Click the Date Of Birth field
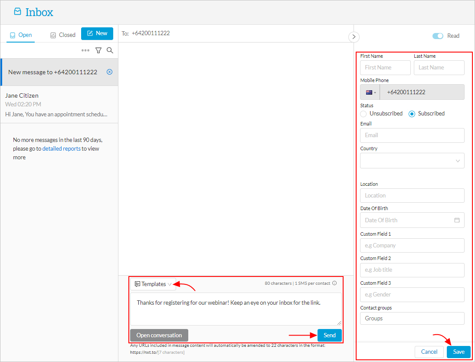475x362 pixels. [x=412, y=220]
